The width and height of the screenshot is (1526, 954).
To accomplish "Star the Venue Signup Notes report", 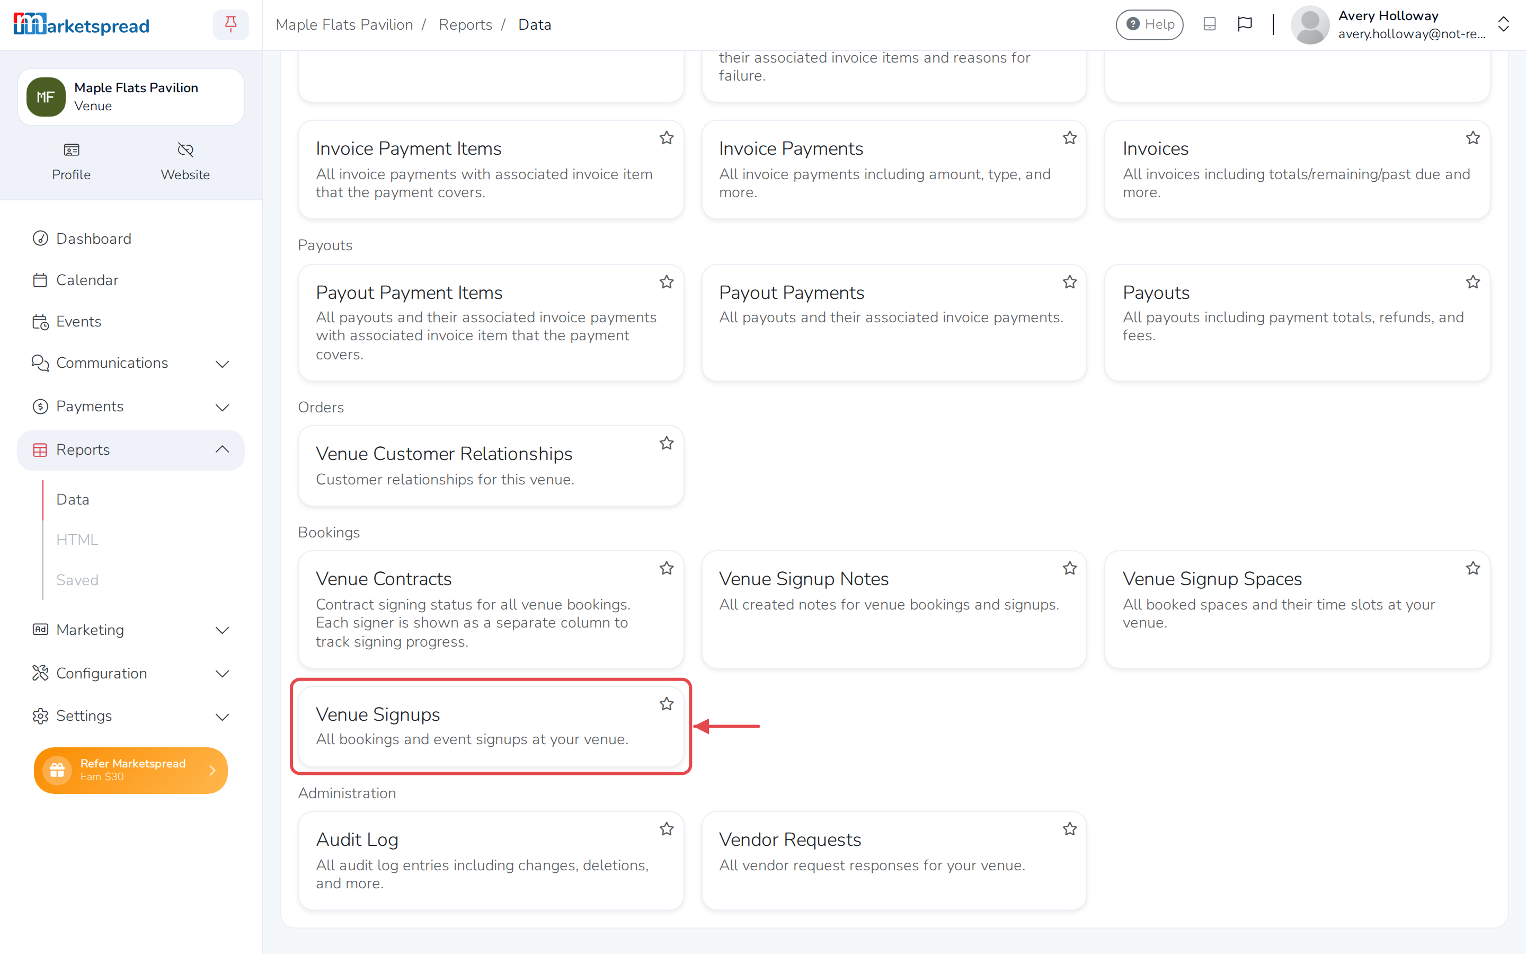I will (1069, 568).
